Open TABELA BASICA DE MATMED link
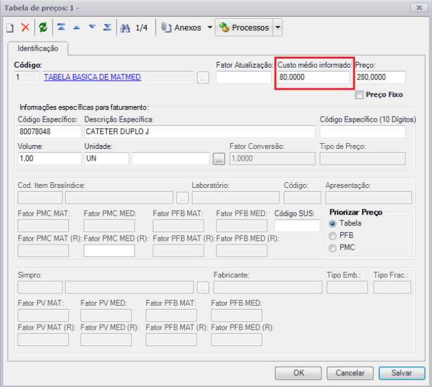 92,77
